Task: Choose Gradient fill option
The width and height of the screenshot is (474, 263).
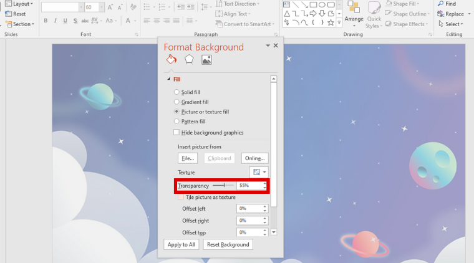Action: (191, 102)
